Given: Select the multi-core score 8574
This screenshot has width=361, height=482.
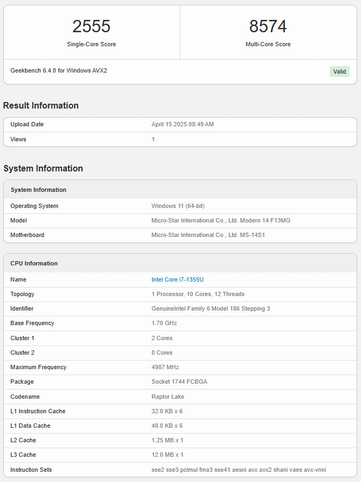Looking at the screenshot, I should coord(268,26).
